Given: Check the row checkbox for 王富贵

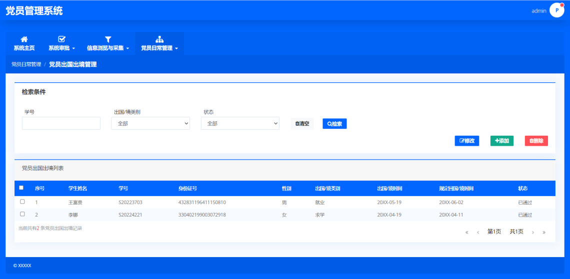Looking at the screenshot, I should tap(22, 201).
